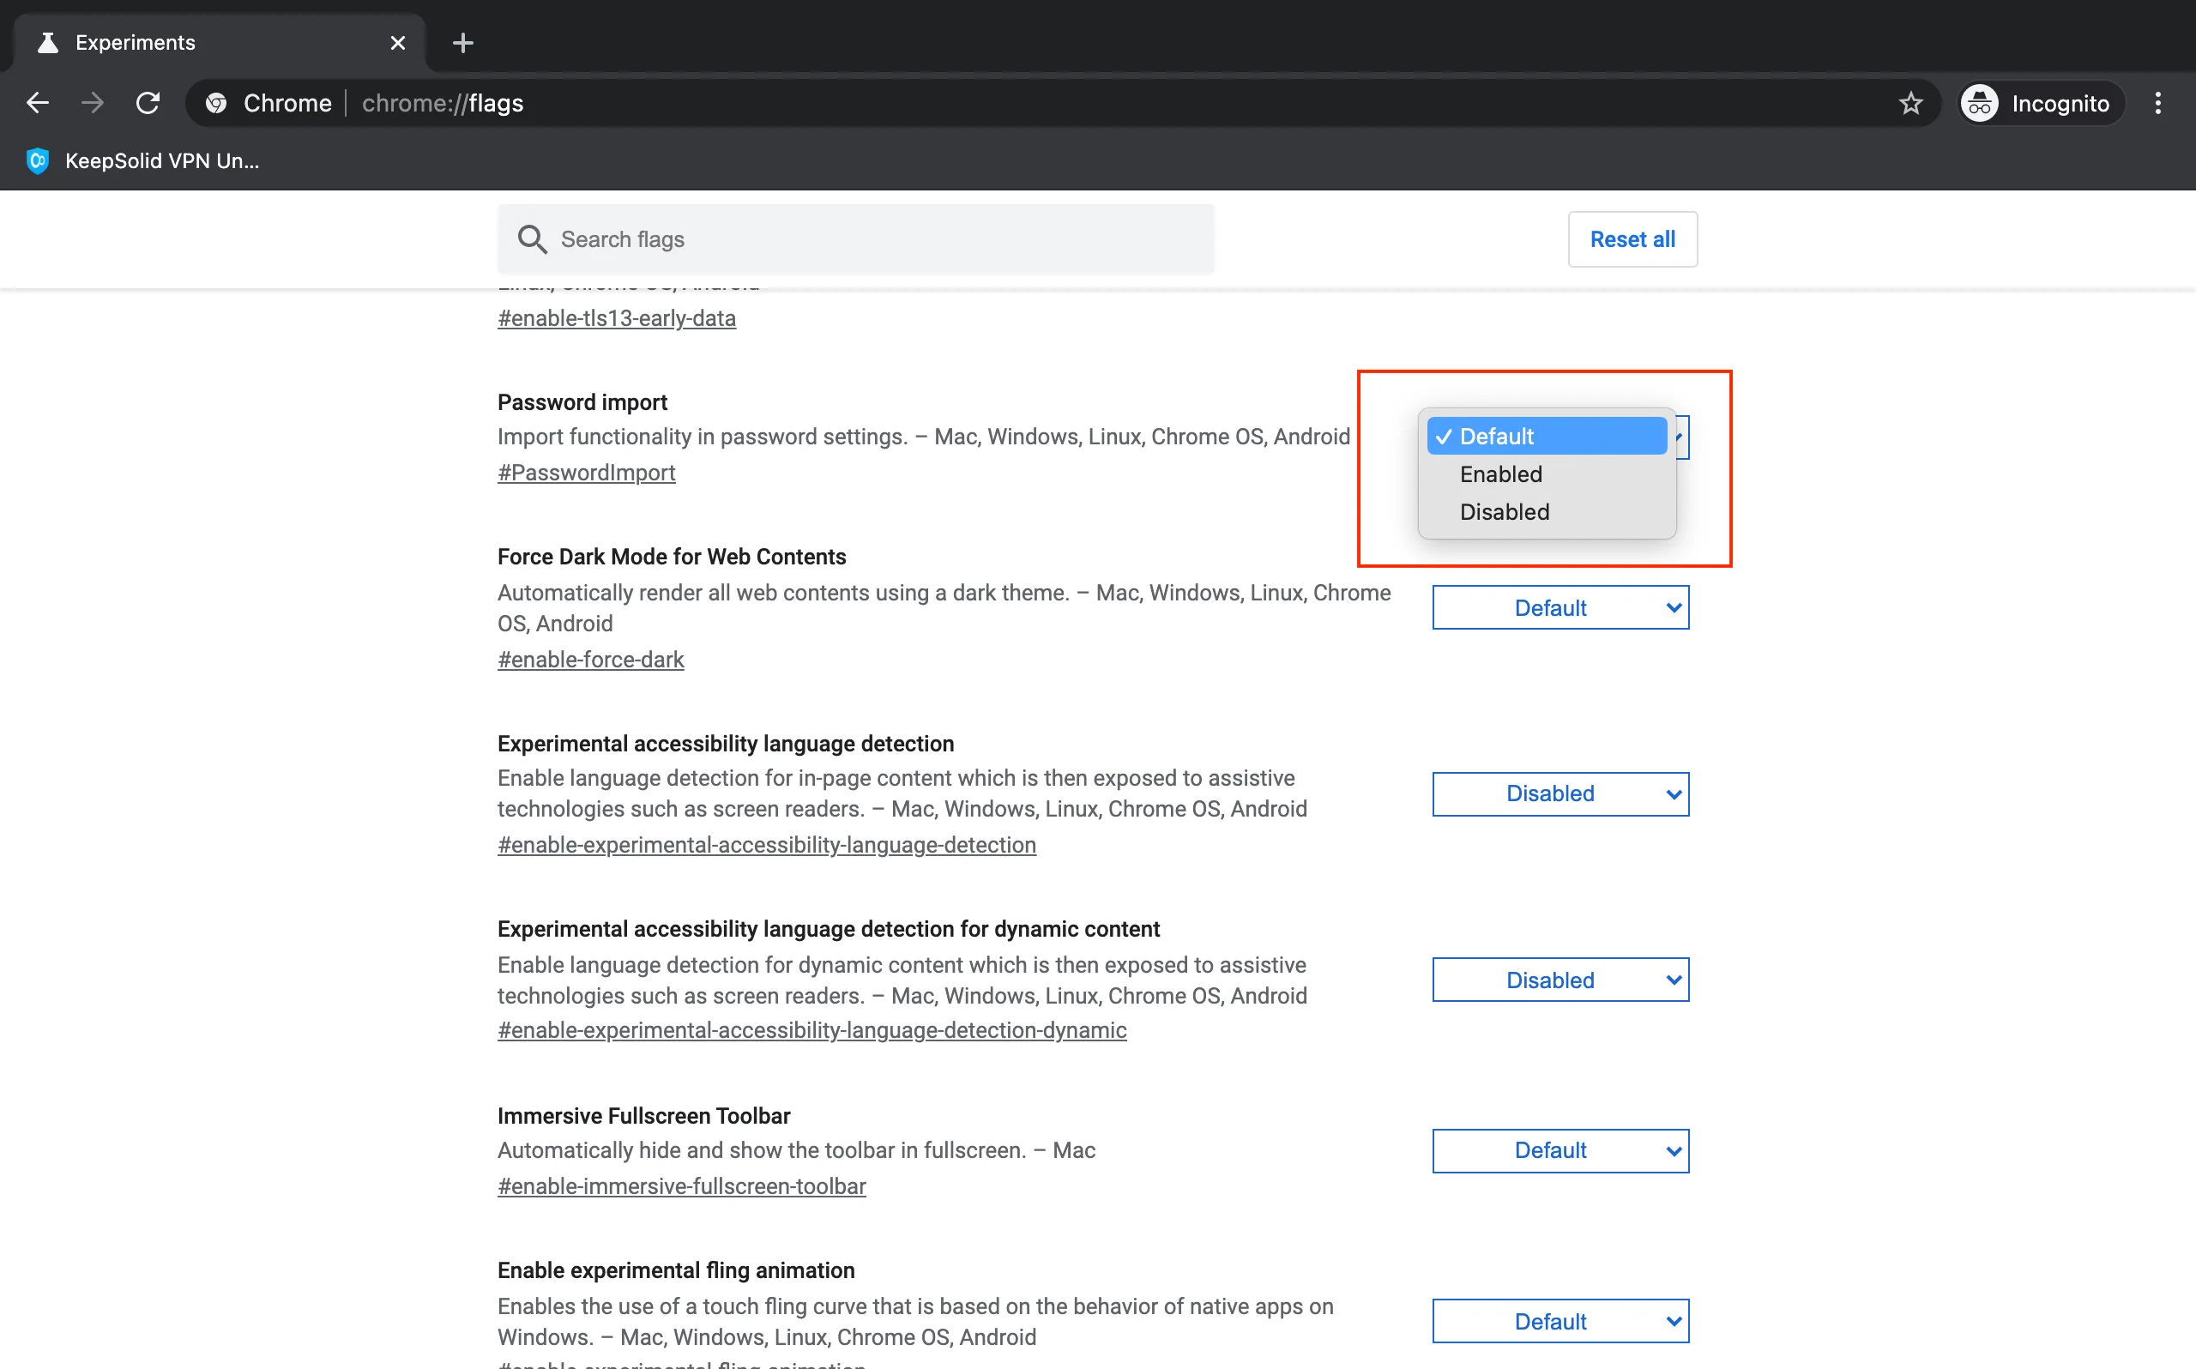Click the #PasswordImport anchor link

tap(586, 473)
